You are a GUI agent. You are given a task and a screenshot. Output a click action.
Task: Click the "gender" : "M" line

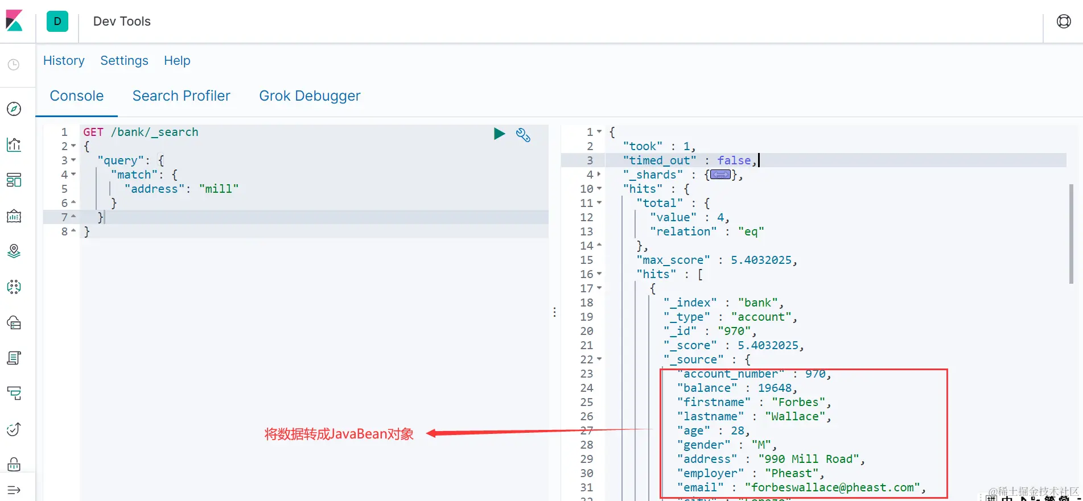pyautogui.click(x=727, y=445)
